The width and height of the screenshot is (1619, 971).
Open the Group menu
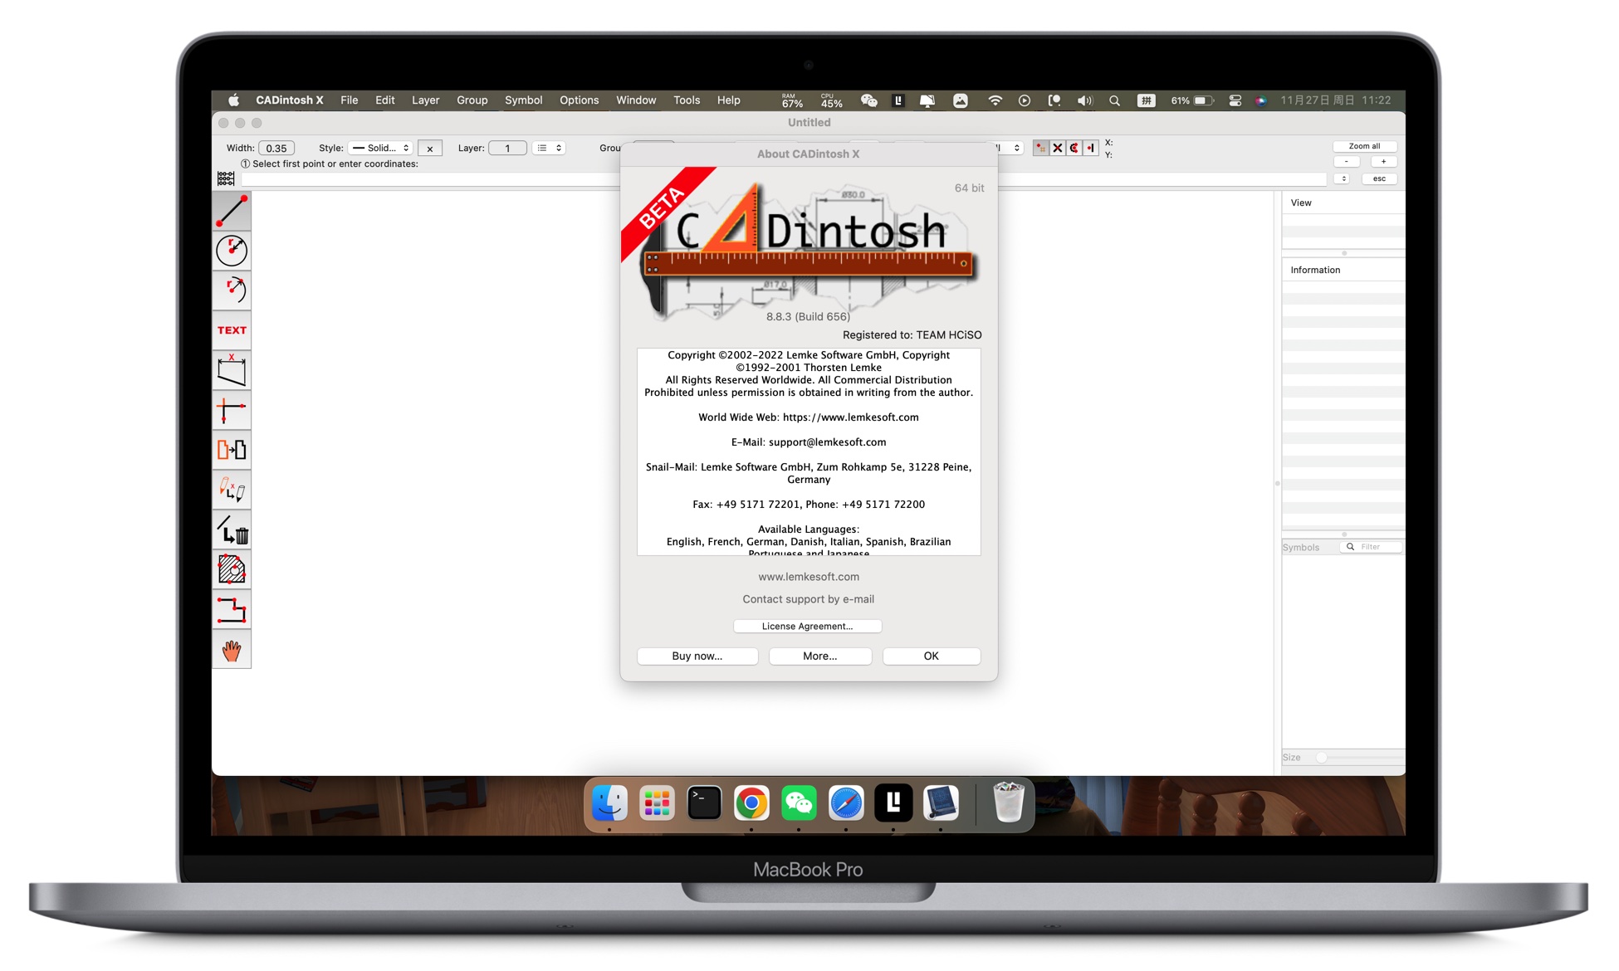click(472, 100)
